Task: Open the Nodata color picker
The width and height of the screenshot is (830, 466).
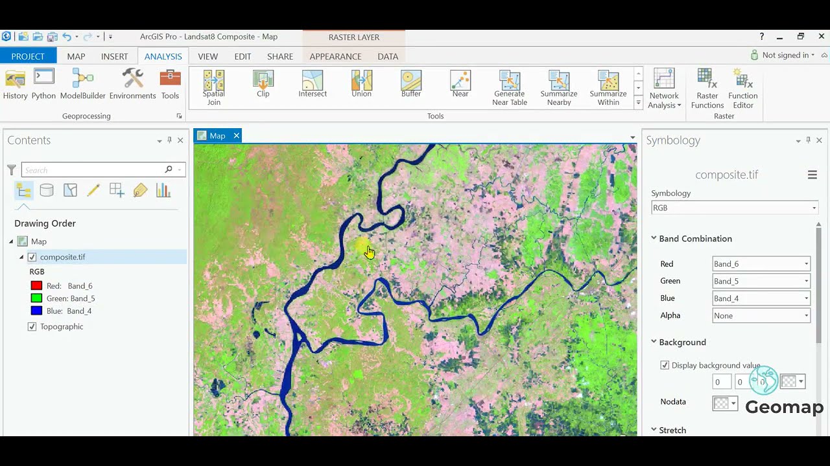Action: (725, 403)
